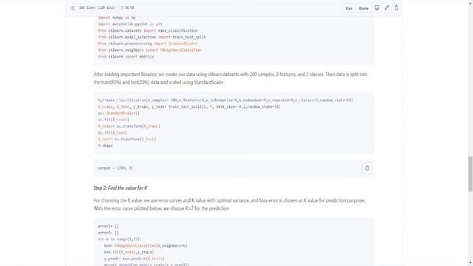Click paragraph starting "For choosing the K value"
The image size is (473, 266).
(x=230, y=204)
